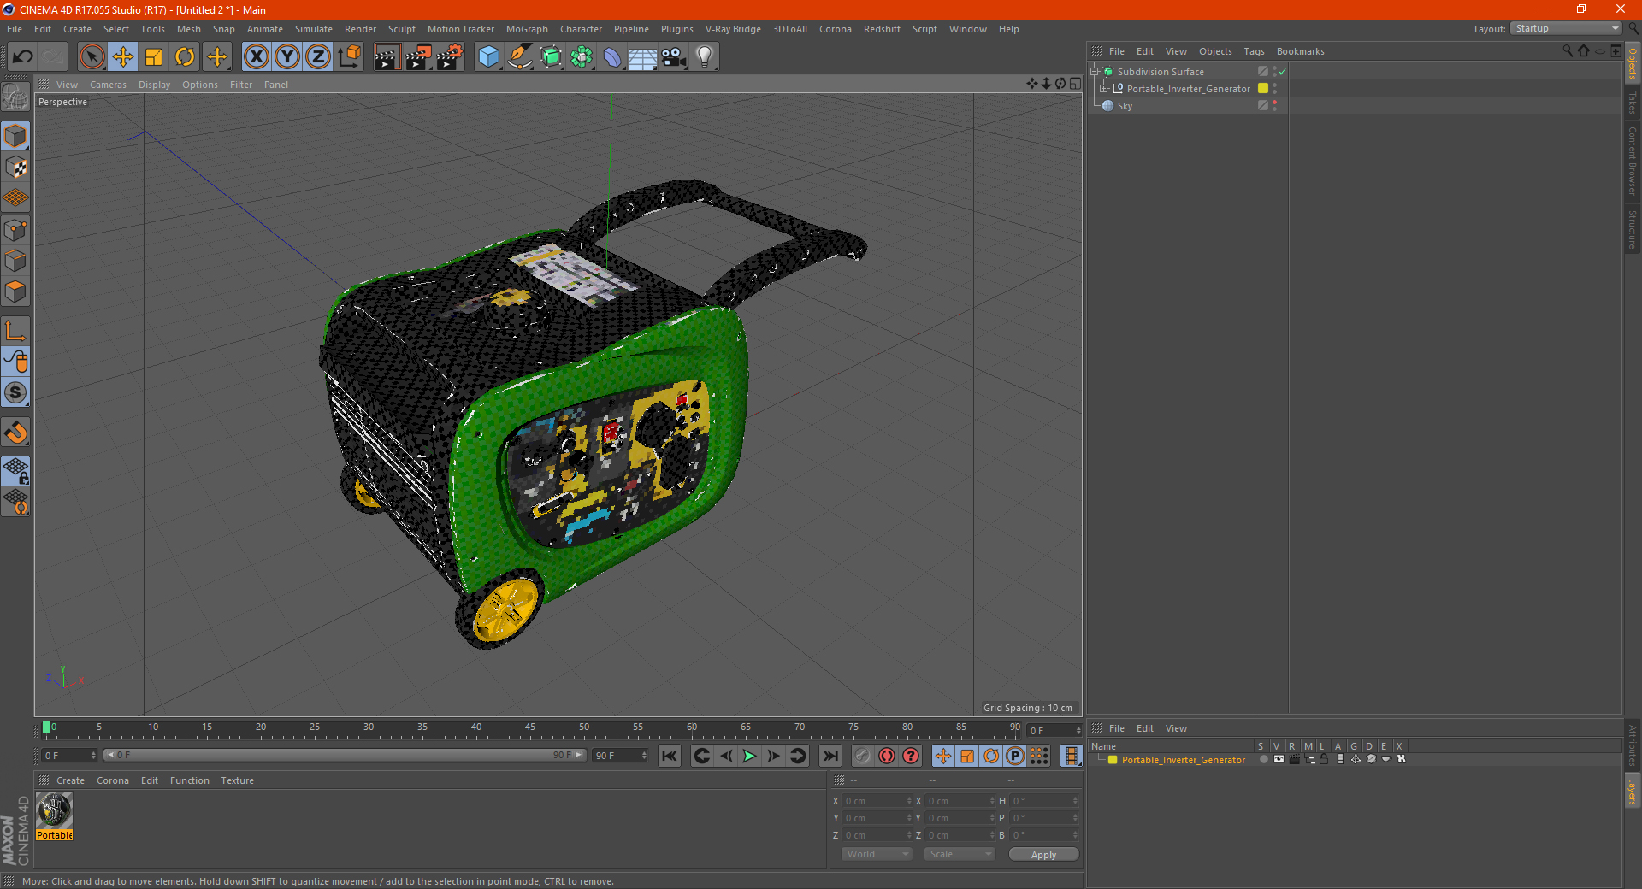Add light object bulb icon
The height and width of the screenshot is (889, 1642).
705,57
